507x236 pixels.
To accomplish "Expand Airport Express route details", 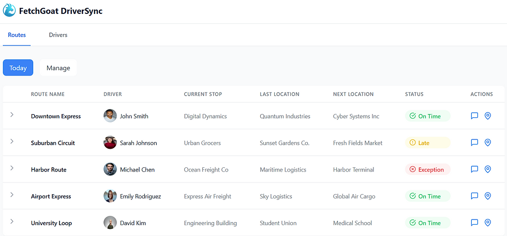I will [x=12, y=195].
